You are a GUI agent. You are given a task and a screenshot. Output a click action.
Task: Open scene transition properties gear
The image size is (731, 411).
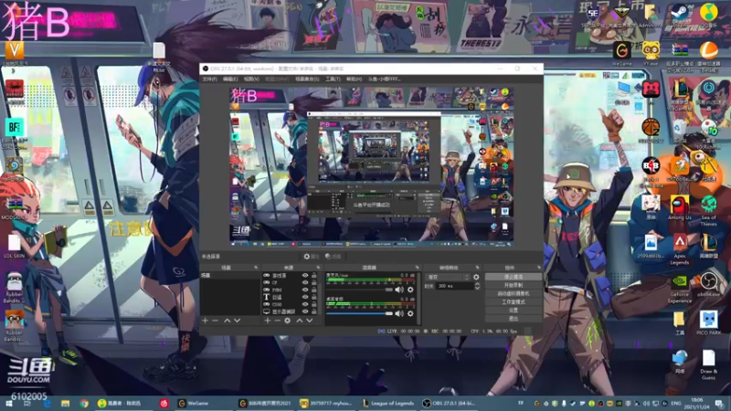(x=476, y=277)
